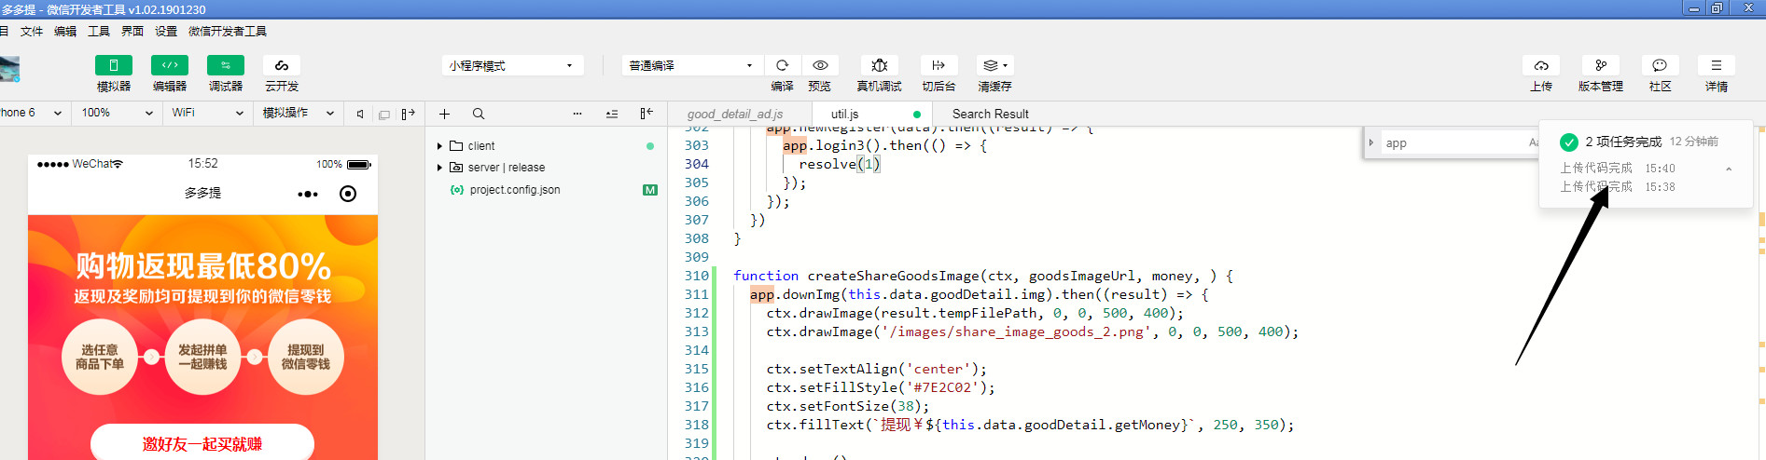This screenshot has width=1766, height=460.
Task: Click the 2 项任务完成 notification title
Action: [x=1623, y=142]
